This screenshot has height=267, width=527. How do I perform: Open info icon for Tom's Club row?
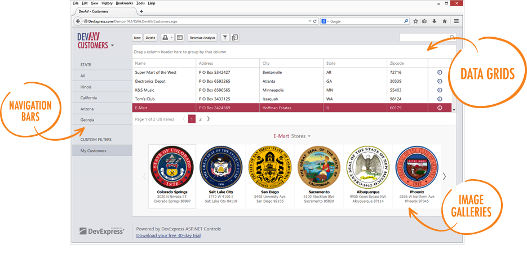click(x=439, y=99)
